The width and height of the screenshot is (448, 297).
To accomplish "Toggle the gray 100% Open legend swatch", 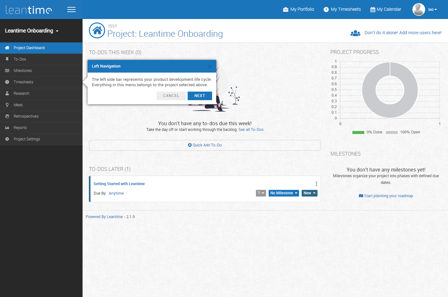I will point(392,132).
